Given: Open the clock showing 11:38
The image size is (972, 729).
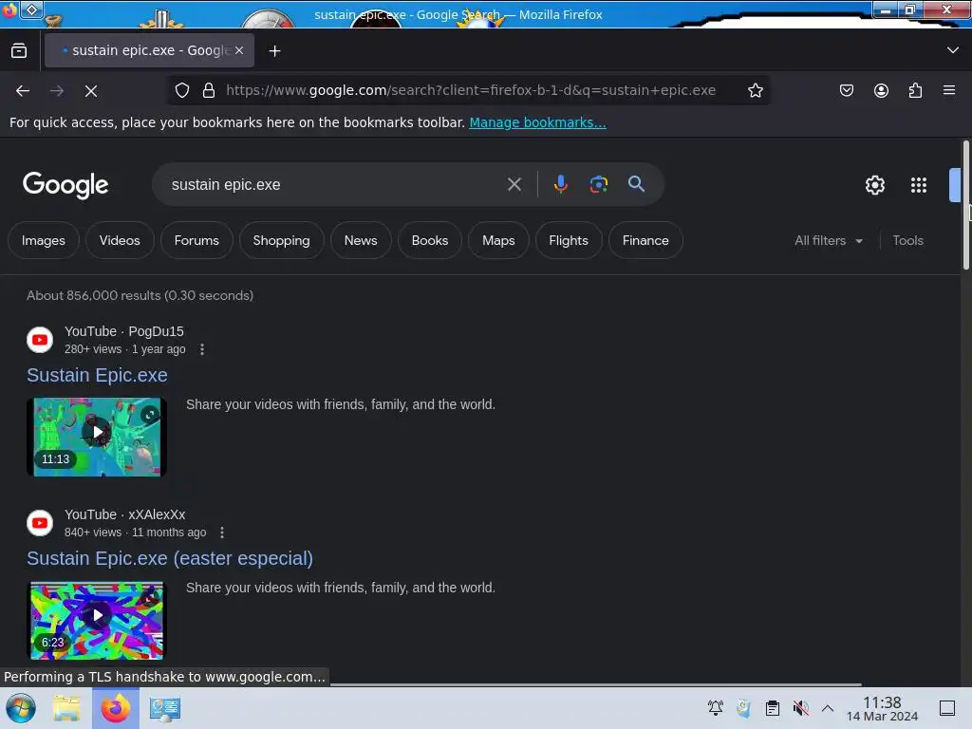Looking at the screenshot, I should pos(882,708).
